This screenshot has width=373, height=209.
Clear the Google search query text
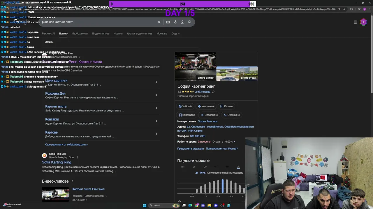[159, 22]
